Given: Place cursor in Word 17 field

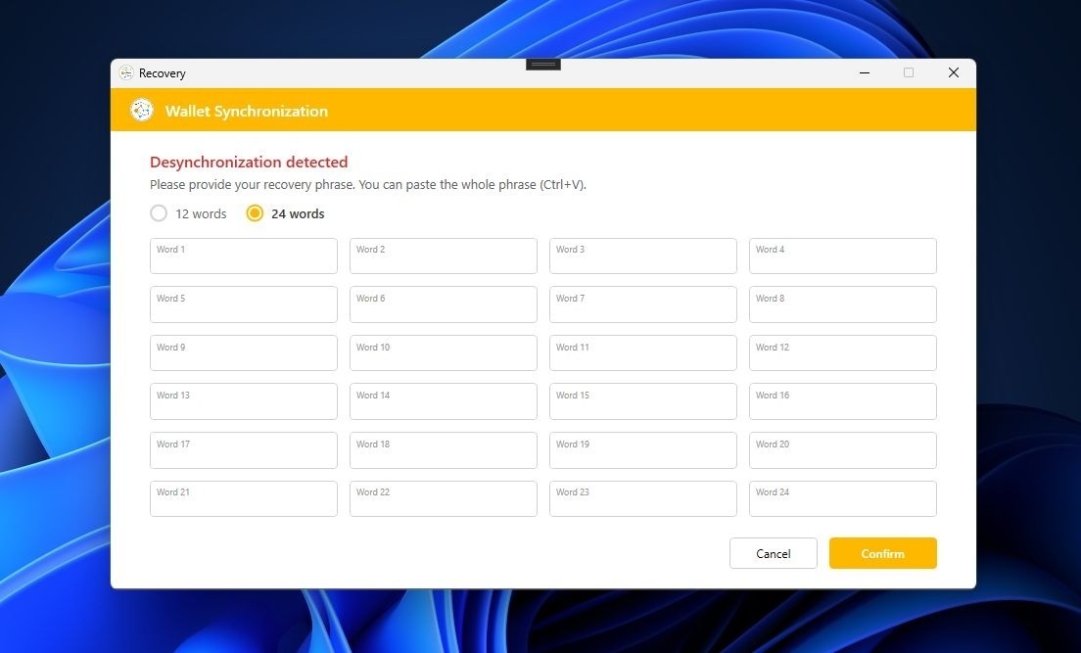Looking at the screenshot, I should pos(244,450).
